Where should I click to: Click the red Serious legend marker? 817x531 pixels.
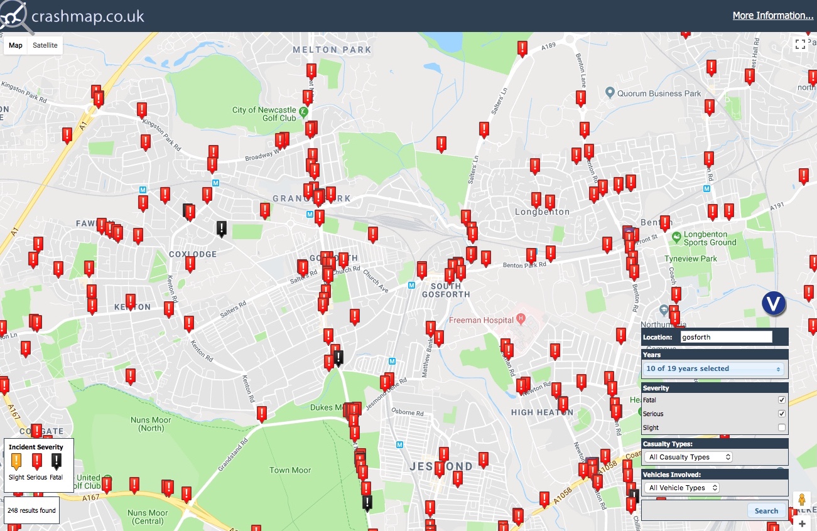36,462
